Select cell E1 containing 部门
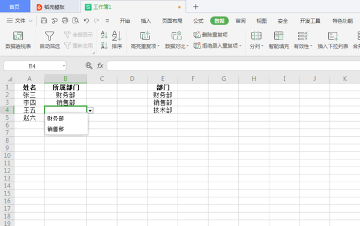 click(x=163, y=87)
